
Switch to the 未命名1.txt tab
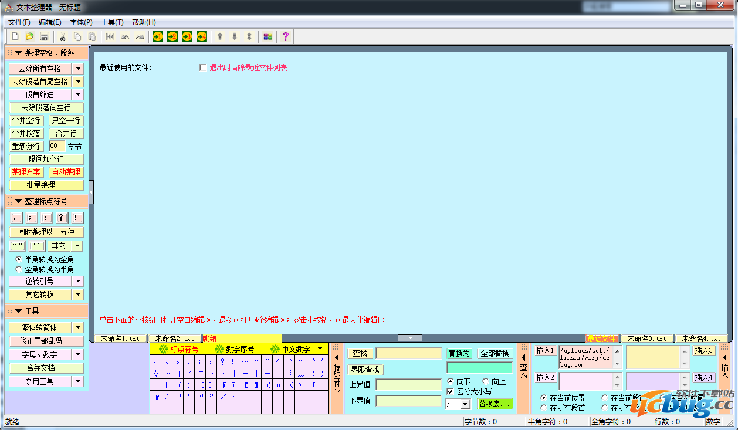(x=120, y=338)
